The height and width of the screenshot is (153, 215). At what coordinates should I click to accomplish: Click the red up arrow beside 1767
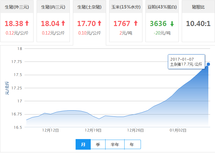pyautogui.click(x=136, y=23)
